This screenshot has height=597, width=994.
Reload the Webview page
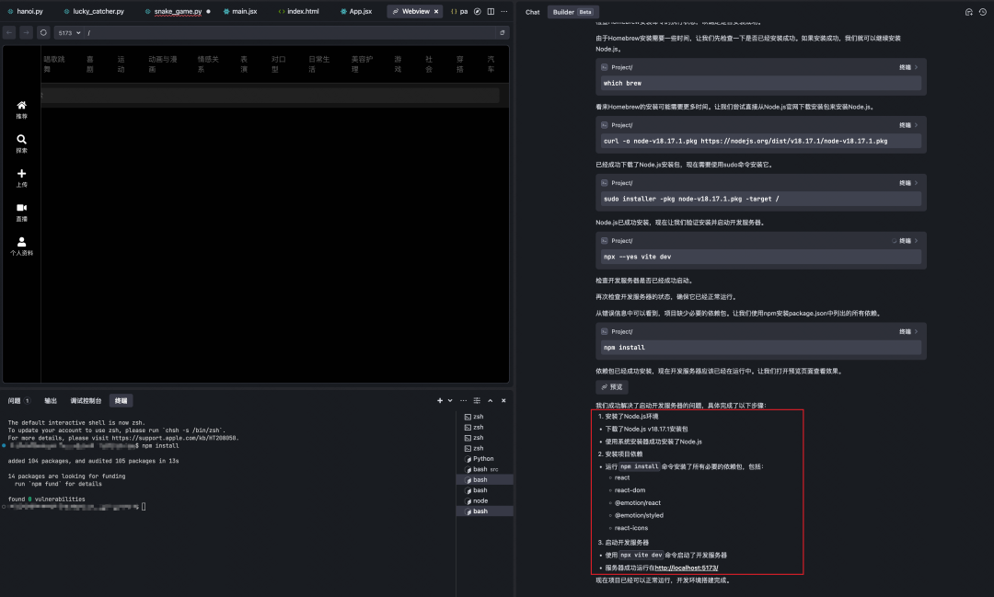point(43,32)
